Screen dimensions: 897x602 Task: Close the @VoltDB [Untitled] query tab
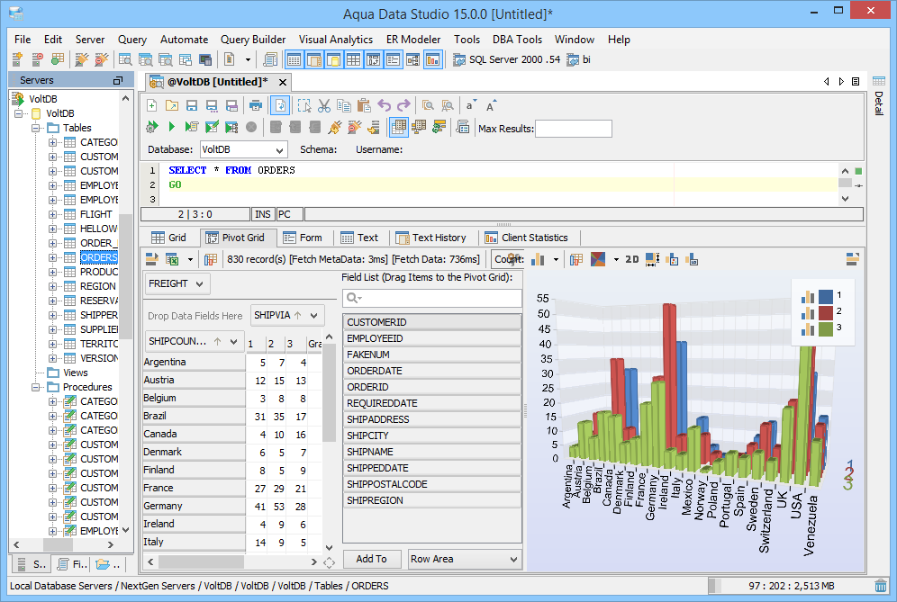click(283, 82)
